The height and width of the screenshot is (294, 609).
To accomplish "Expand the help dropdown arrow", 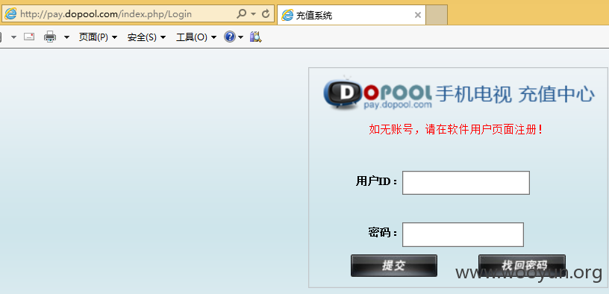I will point(241,37).
